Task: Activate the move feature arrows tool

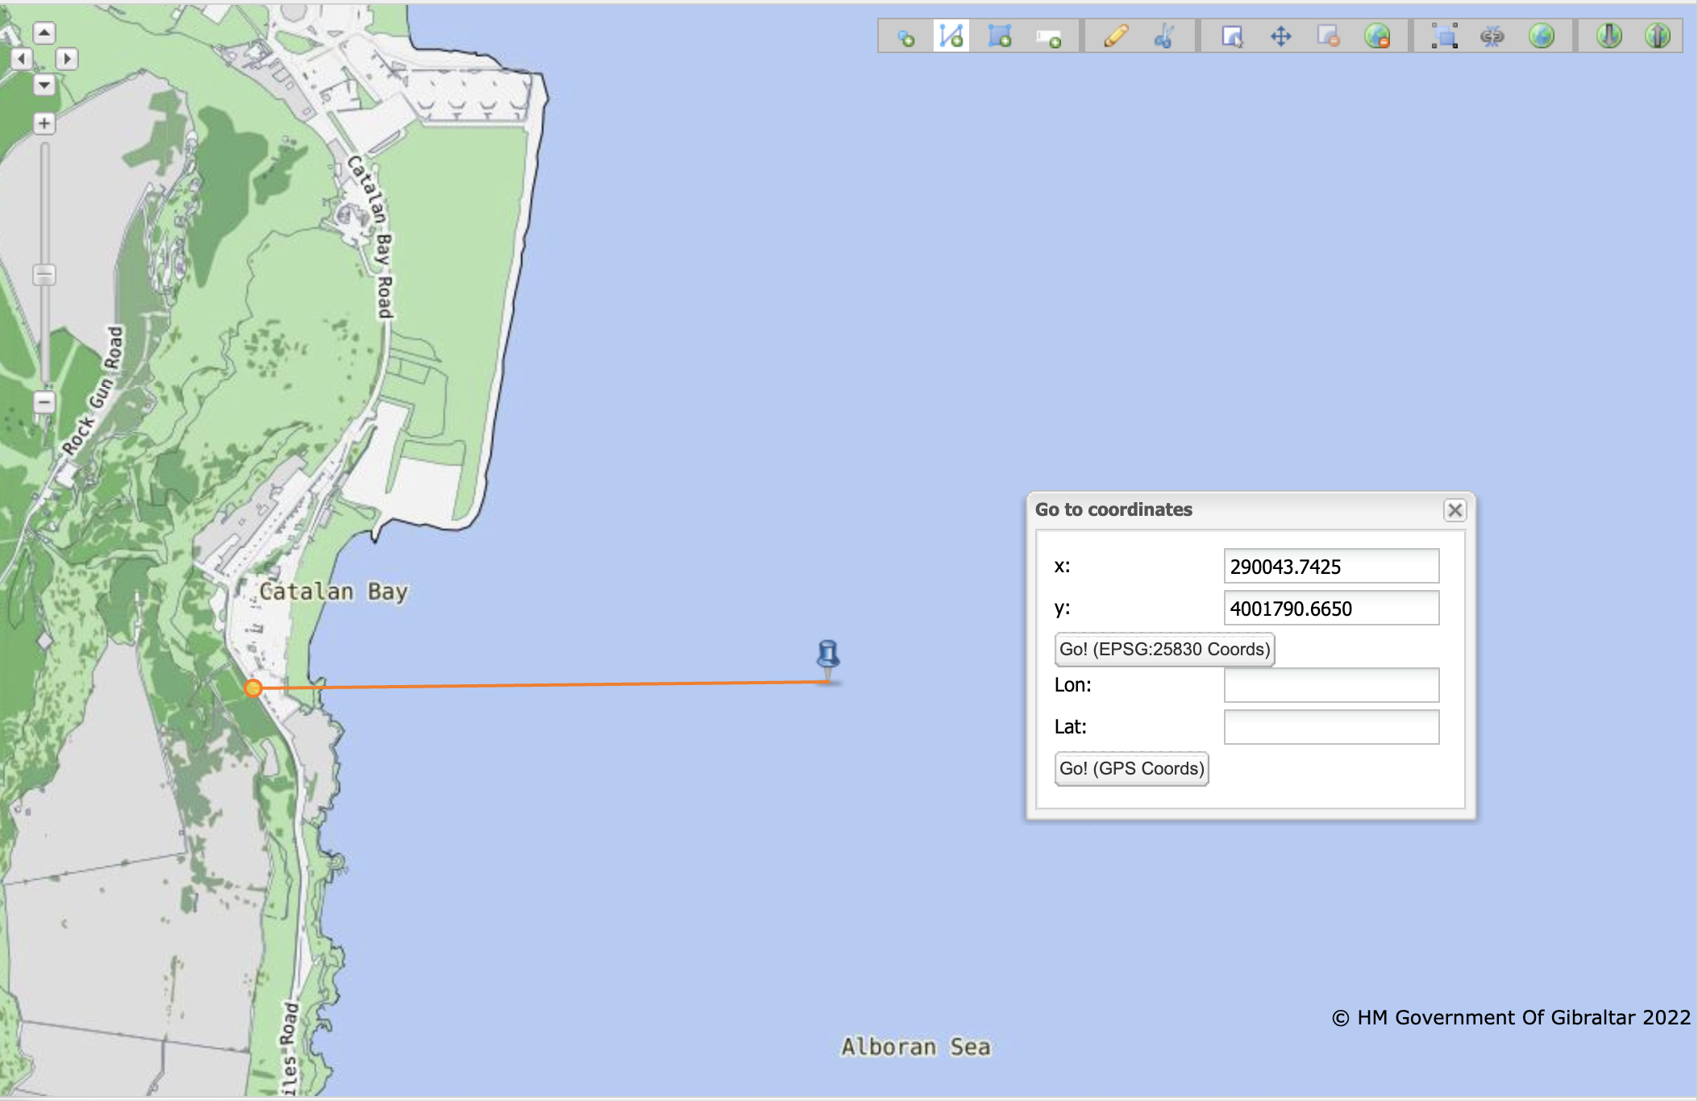Action: 1280,36
